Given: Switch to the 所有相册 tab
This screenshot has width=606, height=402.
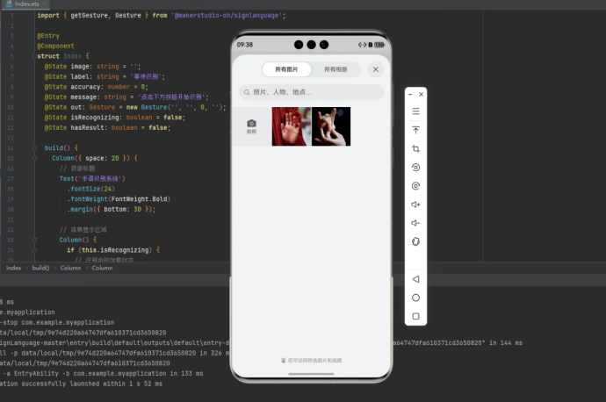Looking at the screenshot, I should pos(335,69).
